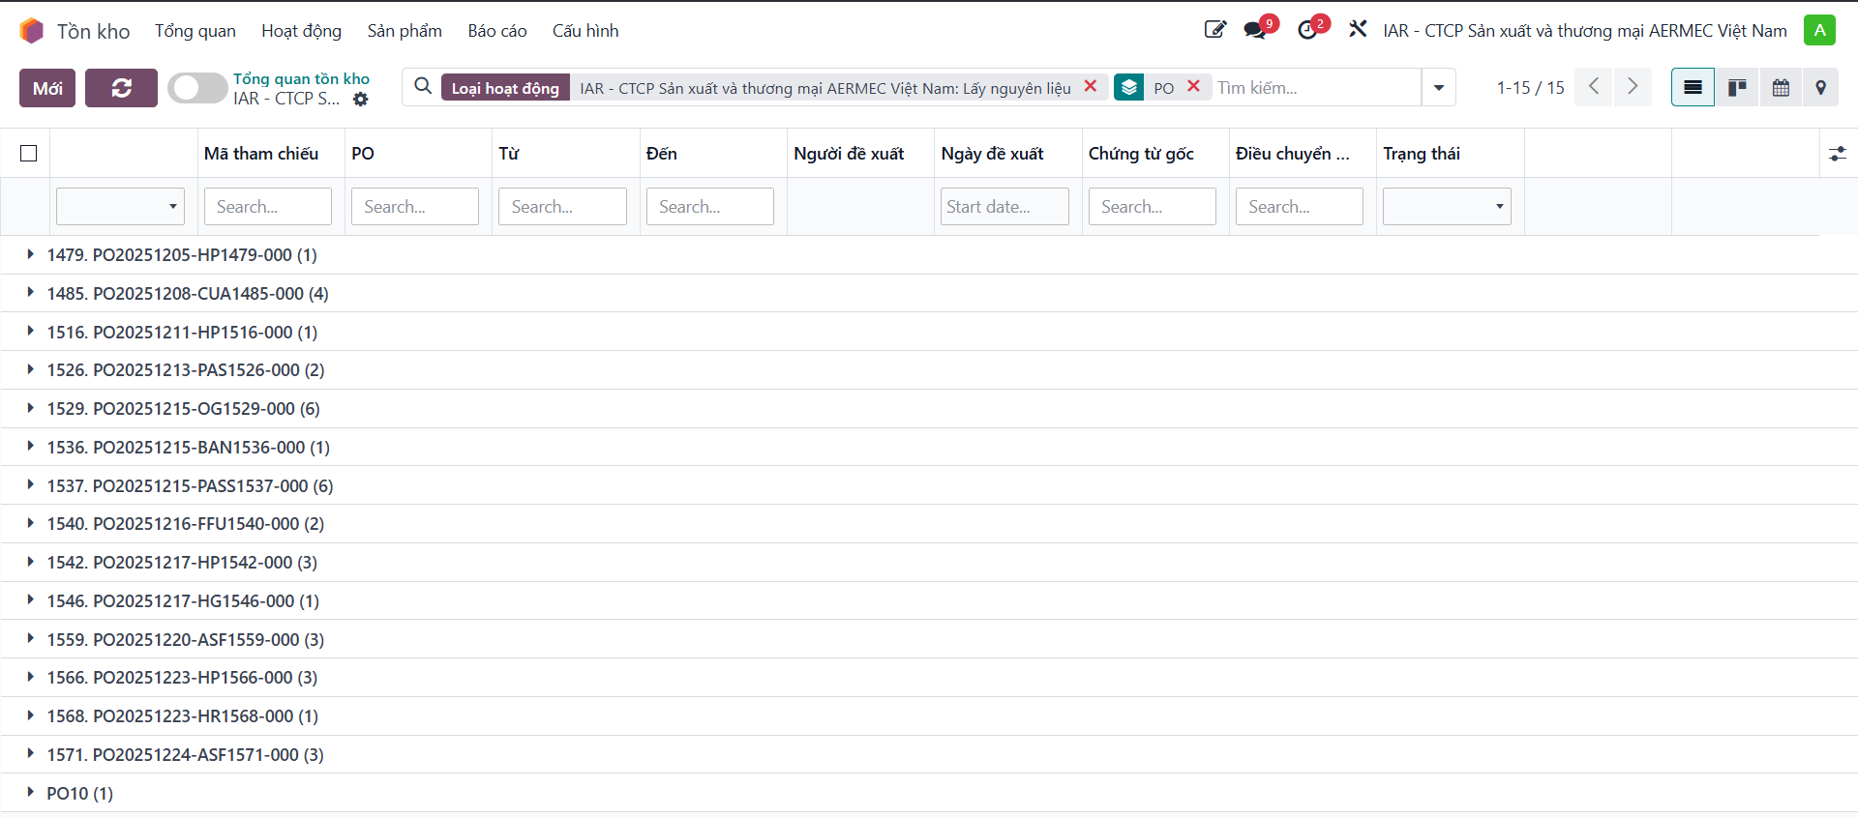Open the activities clock icon with 2 badge

(x=1307, y=30)
